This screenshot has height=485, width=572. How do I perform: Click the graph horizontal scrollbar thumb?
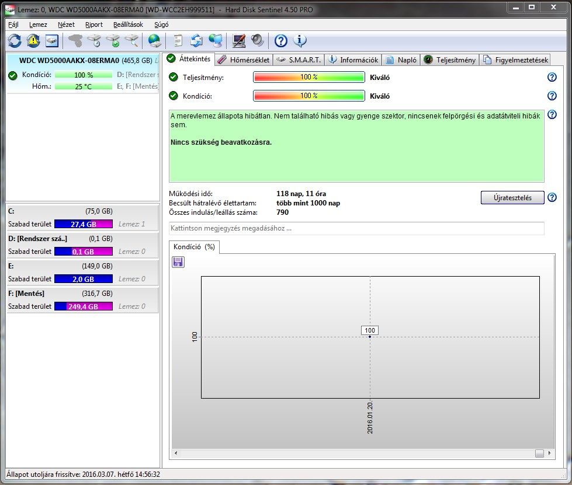click(x=539, y=453)
